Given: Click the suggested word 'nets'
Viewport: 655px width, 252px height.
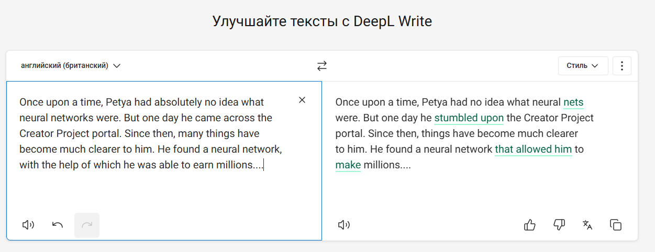Looking at the screenshot, I should 573,102.
